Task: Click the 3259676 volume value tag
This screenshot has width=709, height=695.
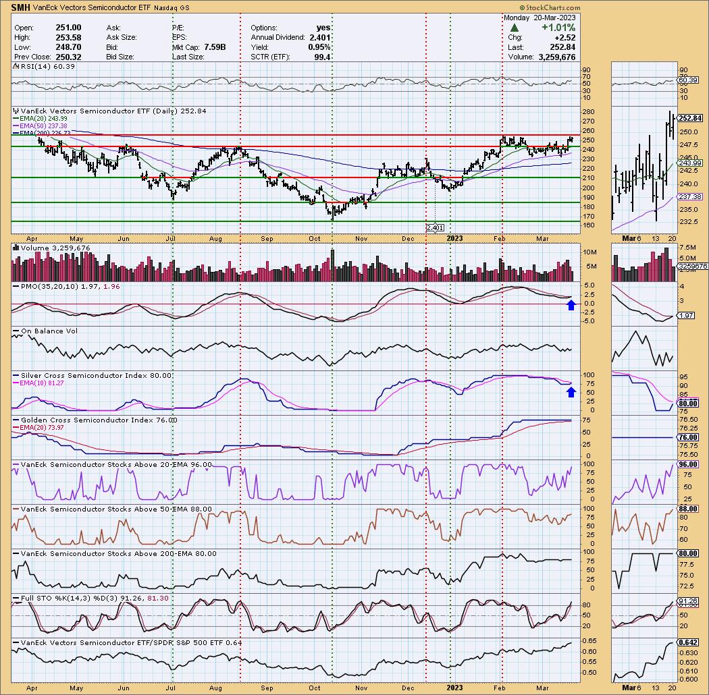Action: tap(693, 266)
